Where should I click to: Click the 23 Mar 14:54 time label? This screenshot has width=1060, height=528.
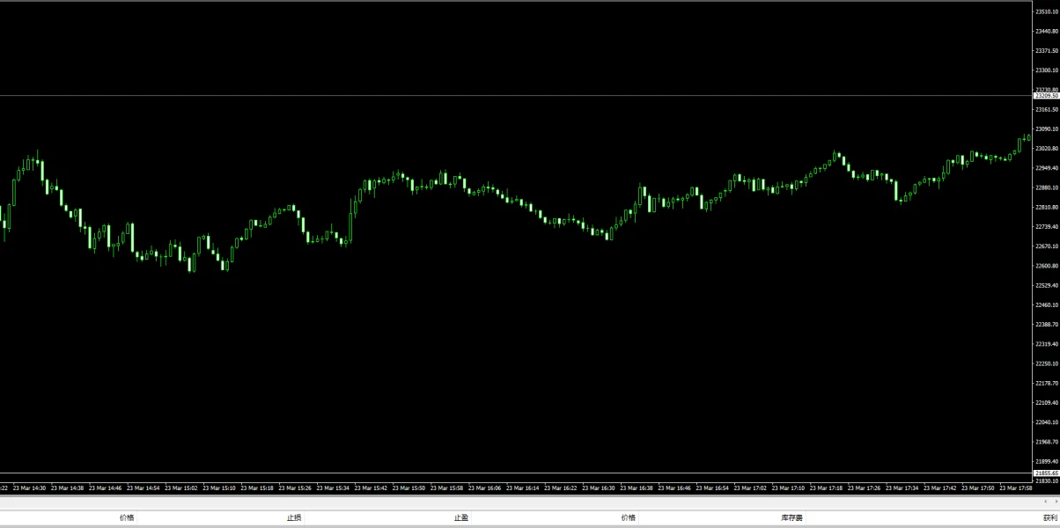143,488
